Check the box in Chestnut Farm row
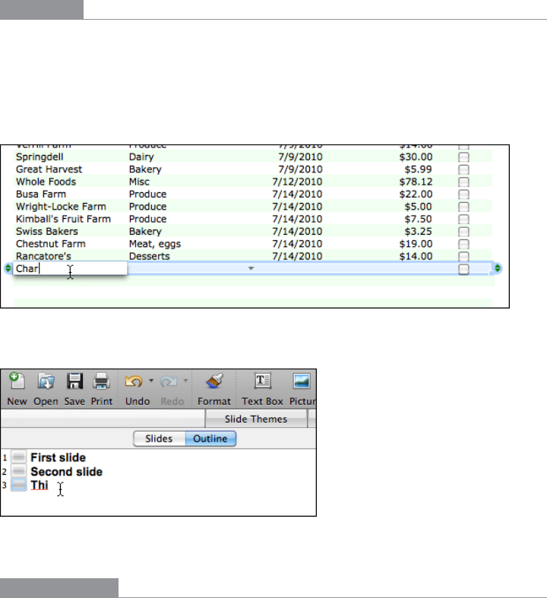The image size is (547, 598). 463,244
